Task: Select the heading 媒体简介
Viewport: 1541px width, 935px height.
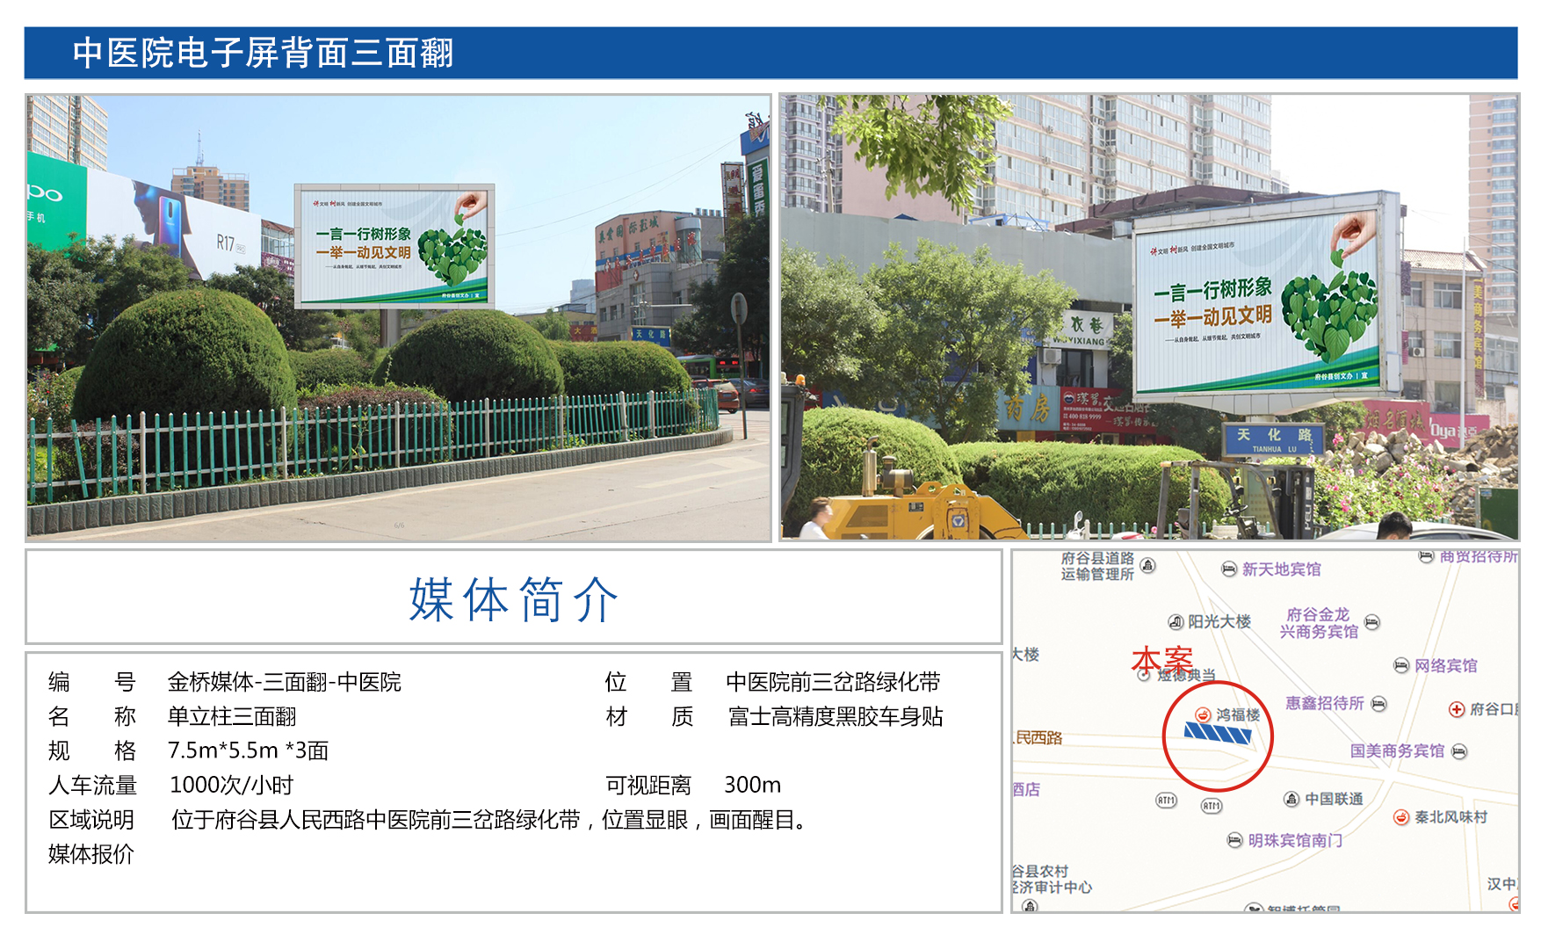Action: [x=514, y=600]
